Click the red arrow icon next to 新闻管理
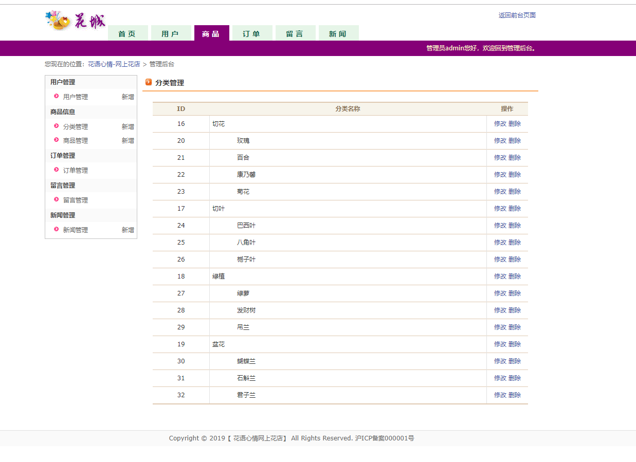 (56, 230)
